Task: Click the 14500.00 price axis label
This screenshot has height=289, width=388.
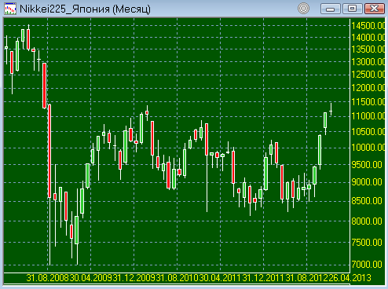Action: coord(368,26)
